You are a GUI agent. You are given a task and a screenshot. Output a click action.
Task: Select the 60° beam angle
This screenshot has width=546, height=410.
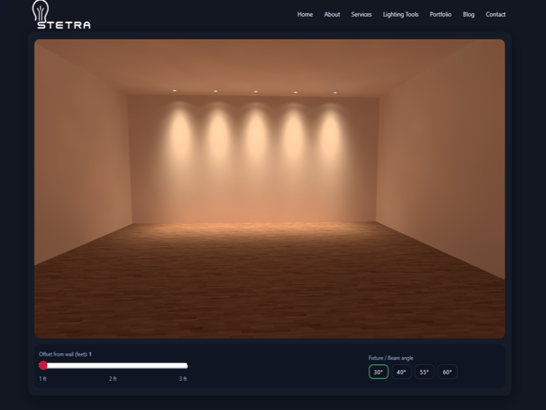click(x=447, y=371)
